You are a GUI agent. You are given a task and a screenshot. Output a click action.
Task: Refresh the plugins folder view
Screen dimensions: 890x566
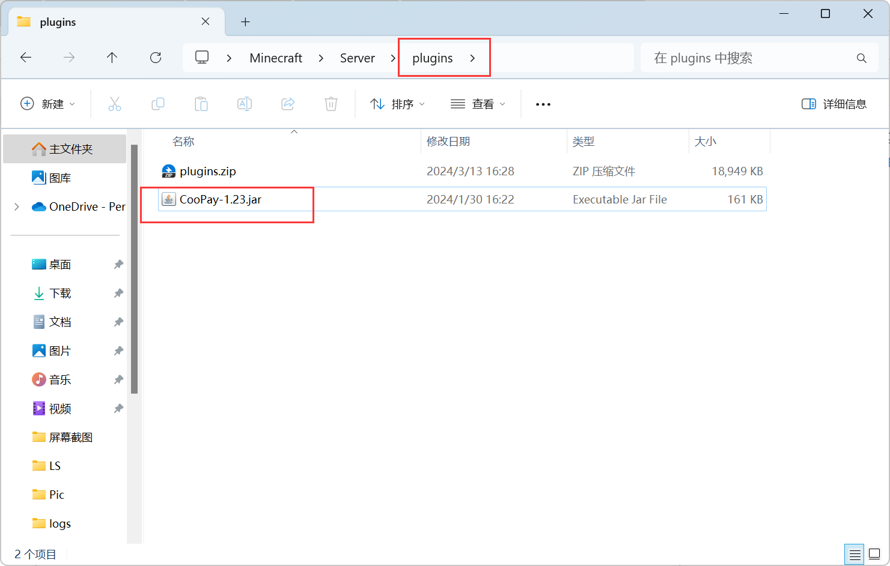(156, 58)
